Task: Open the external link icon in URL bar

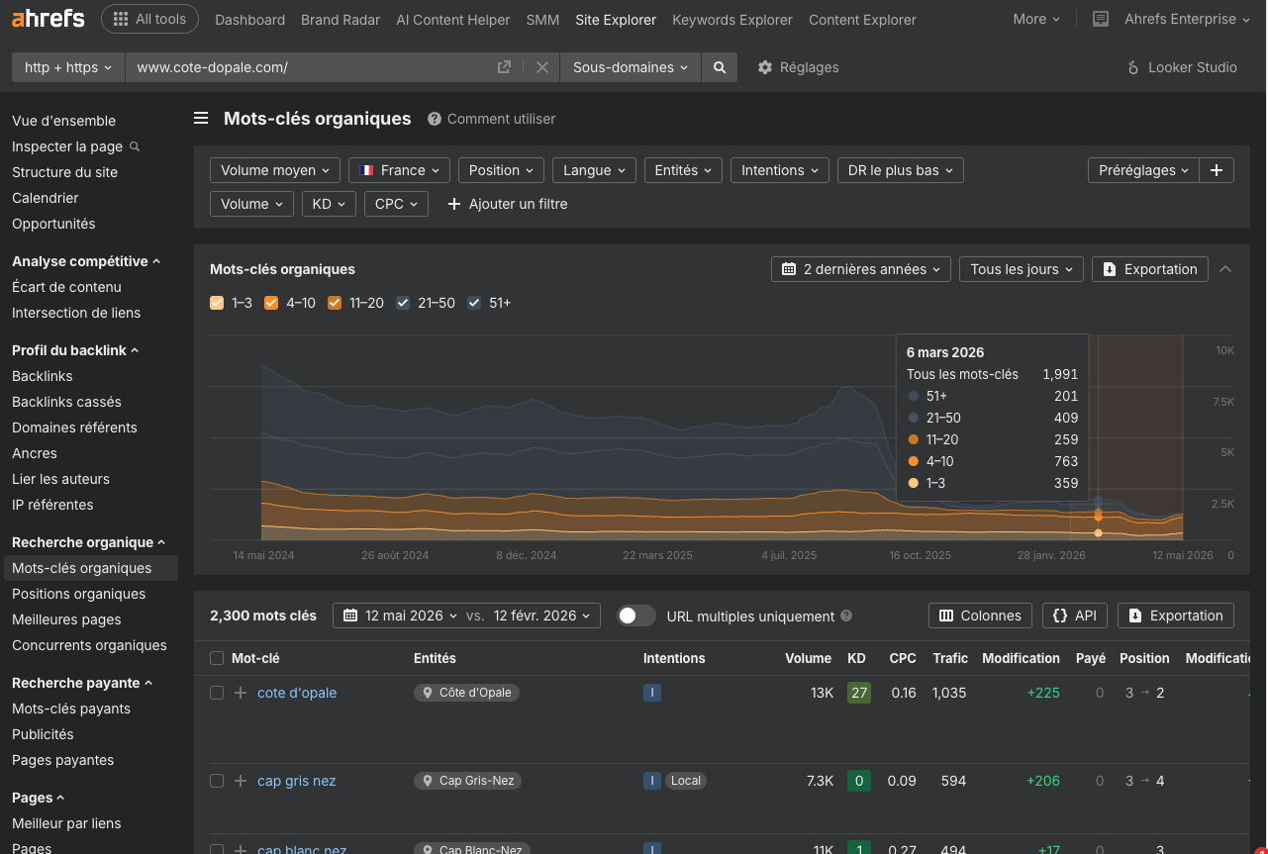Action: [504, 67]
